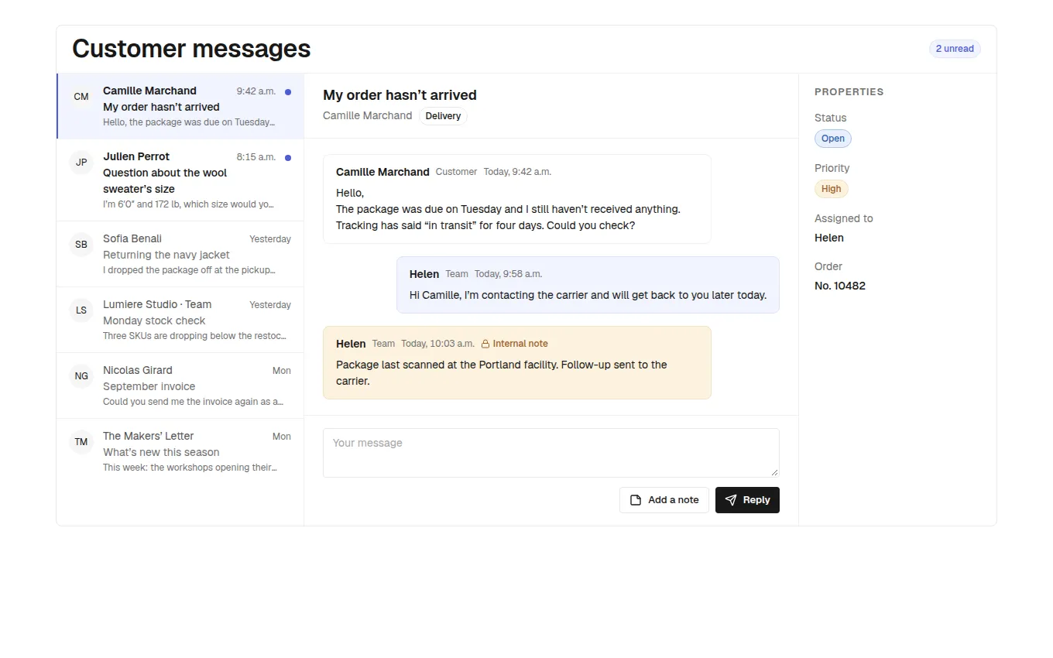This screenshot has height=658, width=1053.
Task: Click sender name Nicolas Girard in list
Action: click(x=138, y=370)
